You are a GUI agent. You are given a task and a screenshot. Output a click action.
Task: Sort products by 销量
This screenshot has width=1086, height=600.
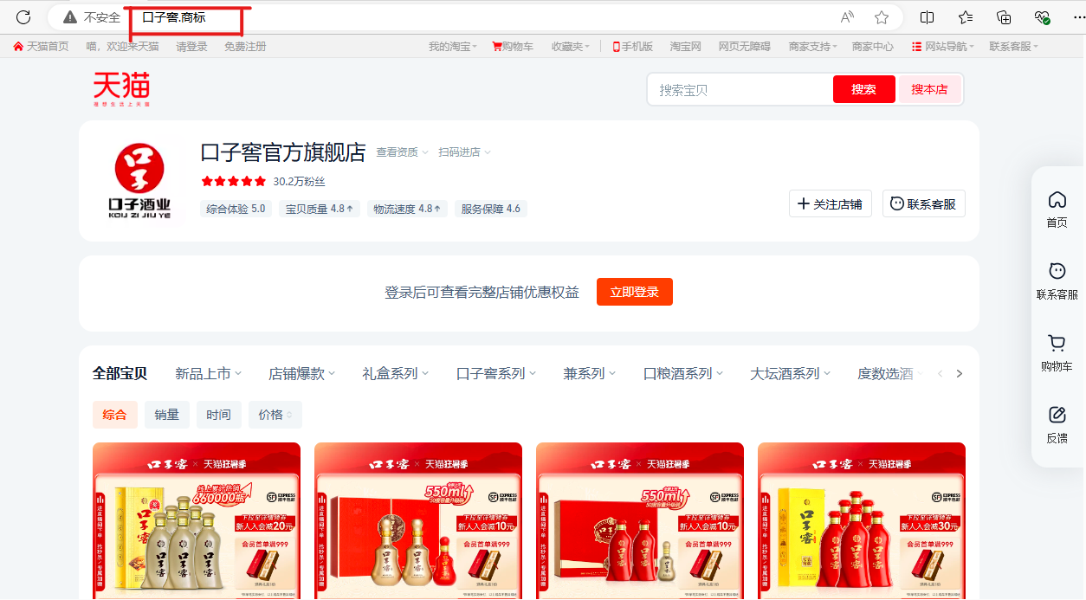coord(167,415)
